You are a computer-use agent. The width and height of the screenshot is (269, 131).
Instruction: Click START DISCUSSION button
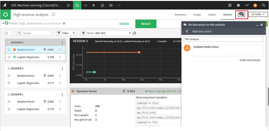point(250,60)
